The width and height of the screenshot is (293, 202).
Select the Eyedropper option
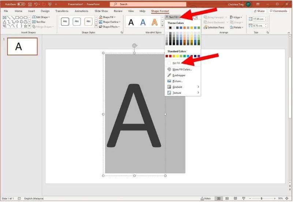pyautogui.click(x=182, y=75)
